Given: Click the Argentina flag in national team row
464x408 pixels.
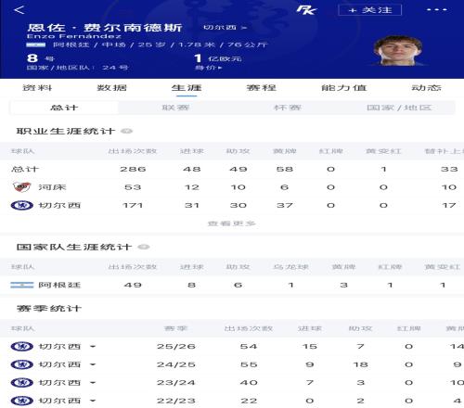Looking at the screenshot, I should pos(21,285).
